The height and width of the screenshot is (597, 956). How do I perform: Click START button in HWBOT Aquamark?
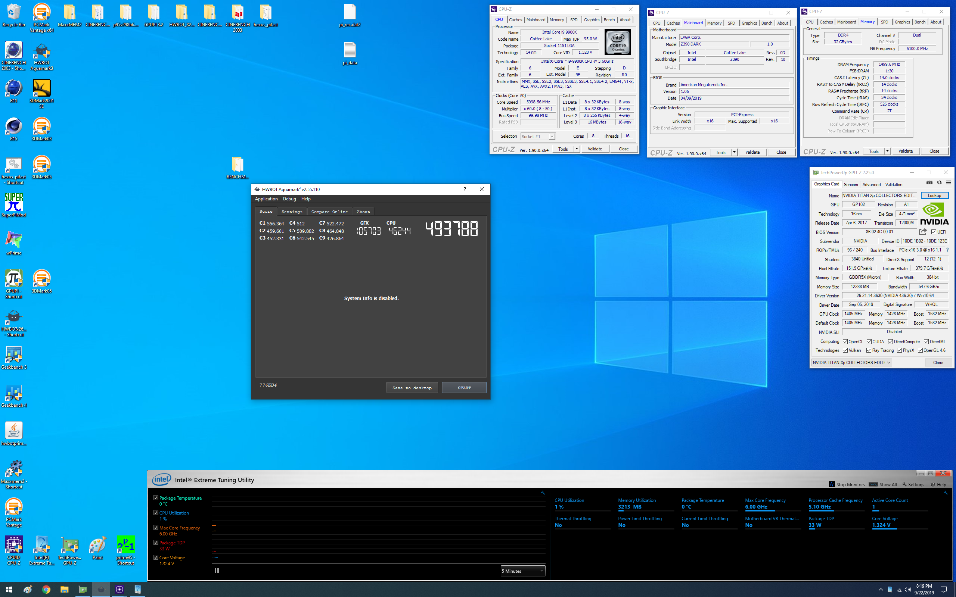coord(464,388)
